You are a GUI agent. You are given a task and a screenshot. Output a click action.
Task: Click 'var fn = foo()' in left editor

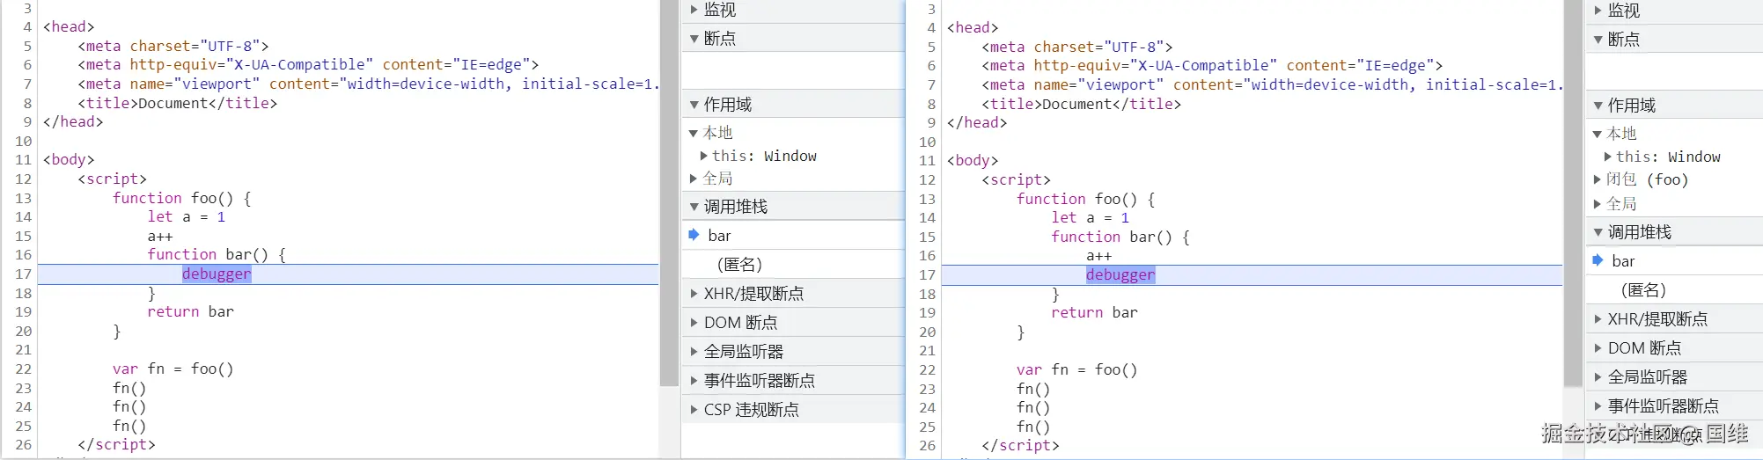point(173,369)
